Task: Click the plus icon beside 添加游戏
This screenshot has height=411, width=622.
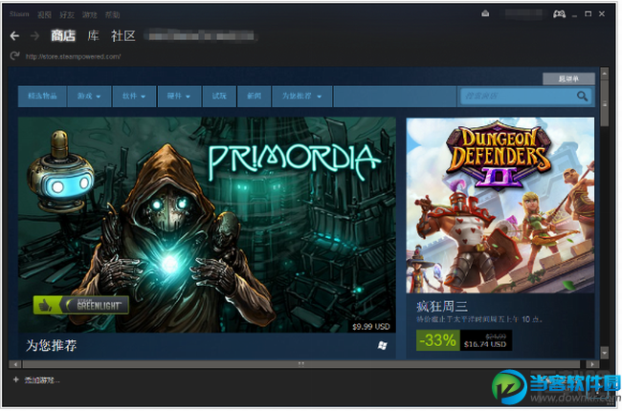Action: 16,379
